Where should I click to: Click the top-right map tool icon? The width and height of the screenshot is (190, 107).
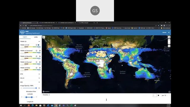[x=169, y=37]
